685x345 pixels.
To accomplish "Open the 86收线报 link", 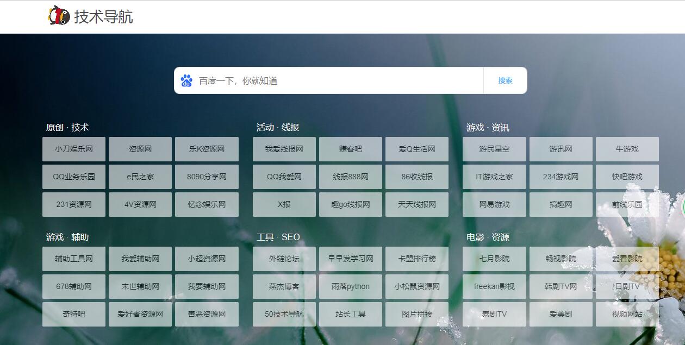I will point(417,177).
